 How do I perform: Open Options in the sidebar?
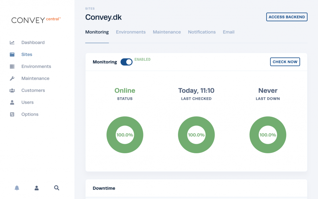pyautogui.click(x=30, y=114)
